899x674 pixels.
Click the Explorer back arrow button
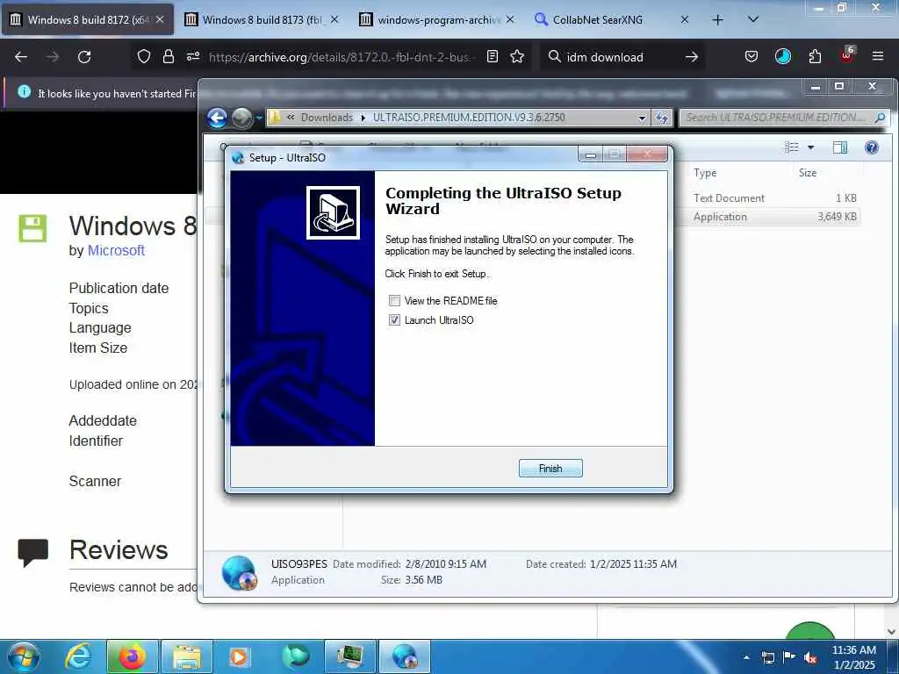click(217, 118)
